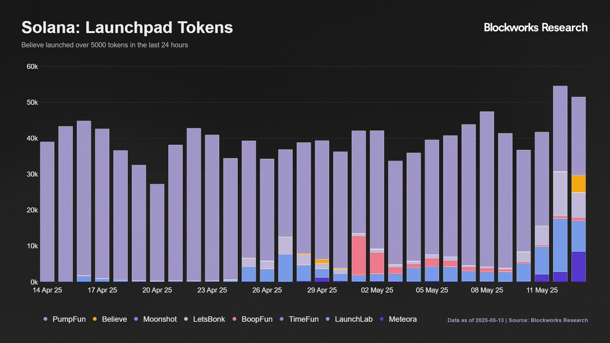610x343 pixels.
Task: Click the subtitle about Believe launching 5000 tokens
Action: [x=105, y=45]
